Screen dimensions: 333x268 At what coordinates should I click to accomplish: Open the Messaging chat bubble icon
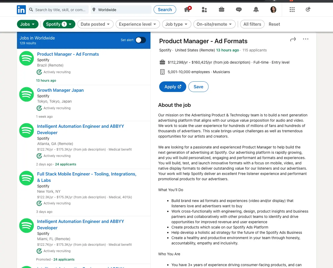239,10
